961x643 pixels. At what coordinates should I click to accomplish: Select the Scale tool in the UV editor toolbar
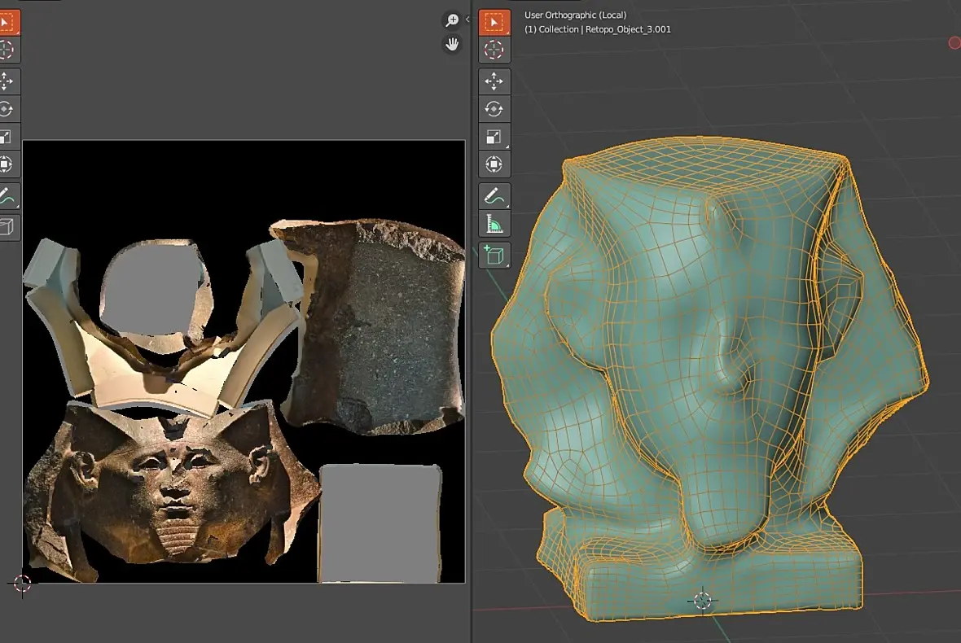[7, 137]
